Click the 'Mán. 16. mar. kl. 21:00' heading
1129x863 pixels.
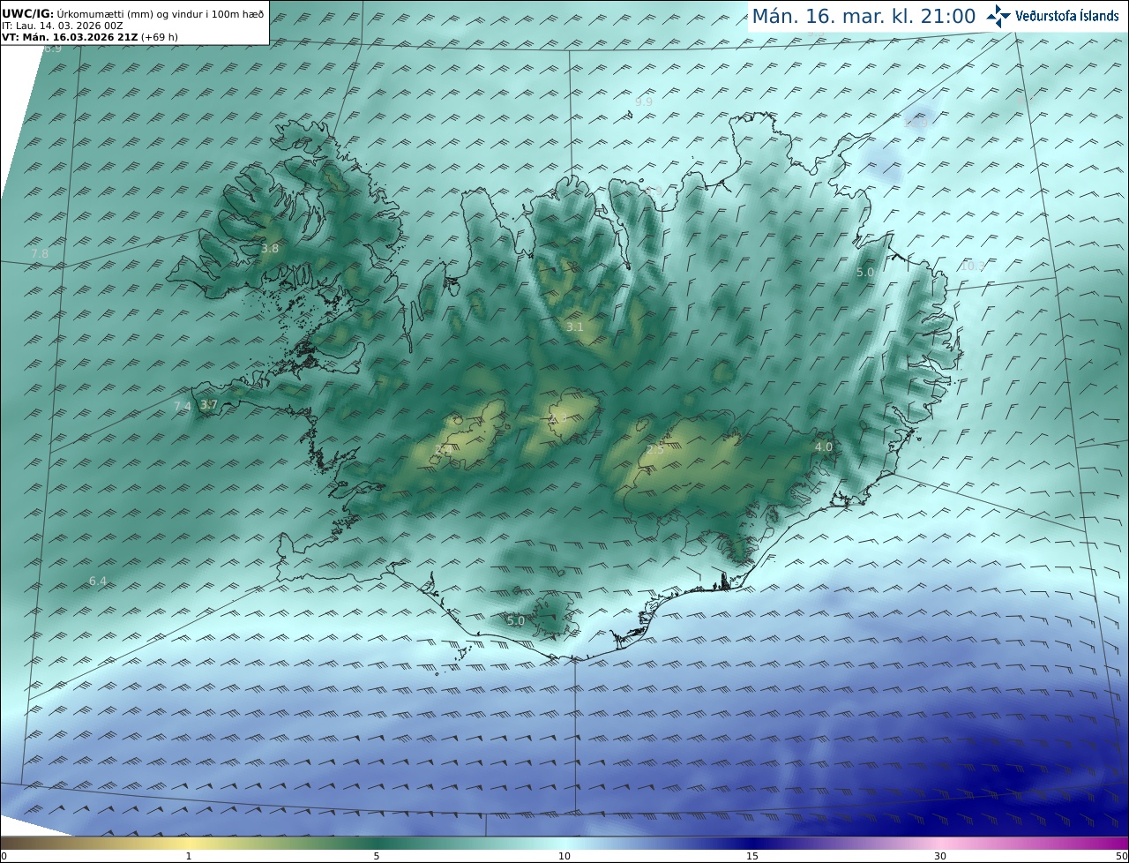coord(864,16)
